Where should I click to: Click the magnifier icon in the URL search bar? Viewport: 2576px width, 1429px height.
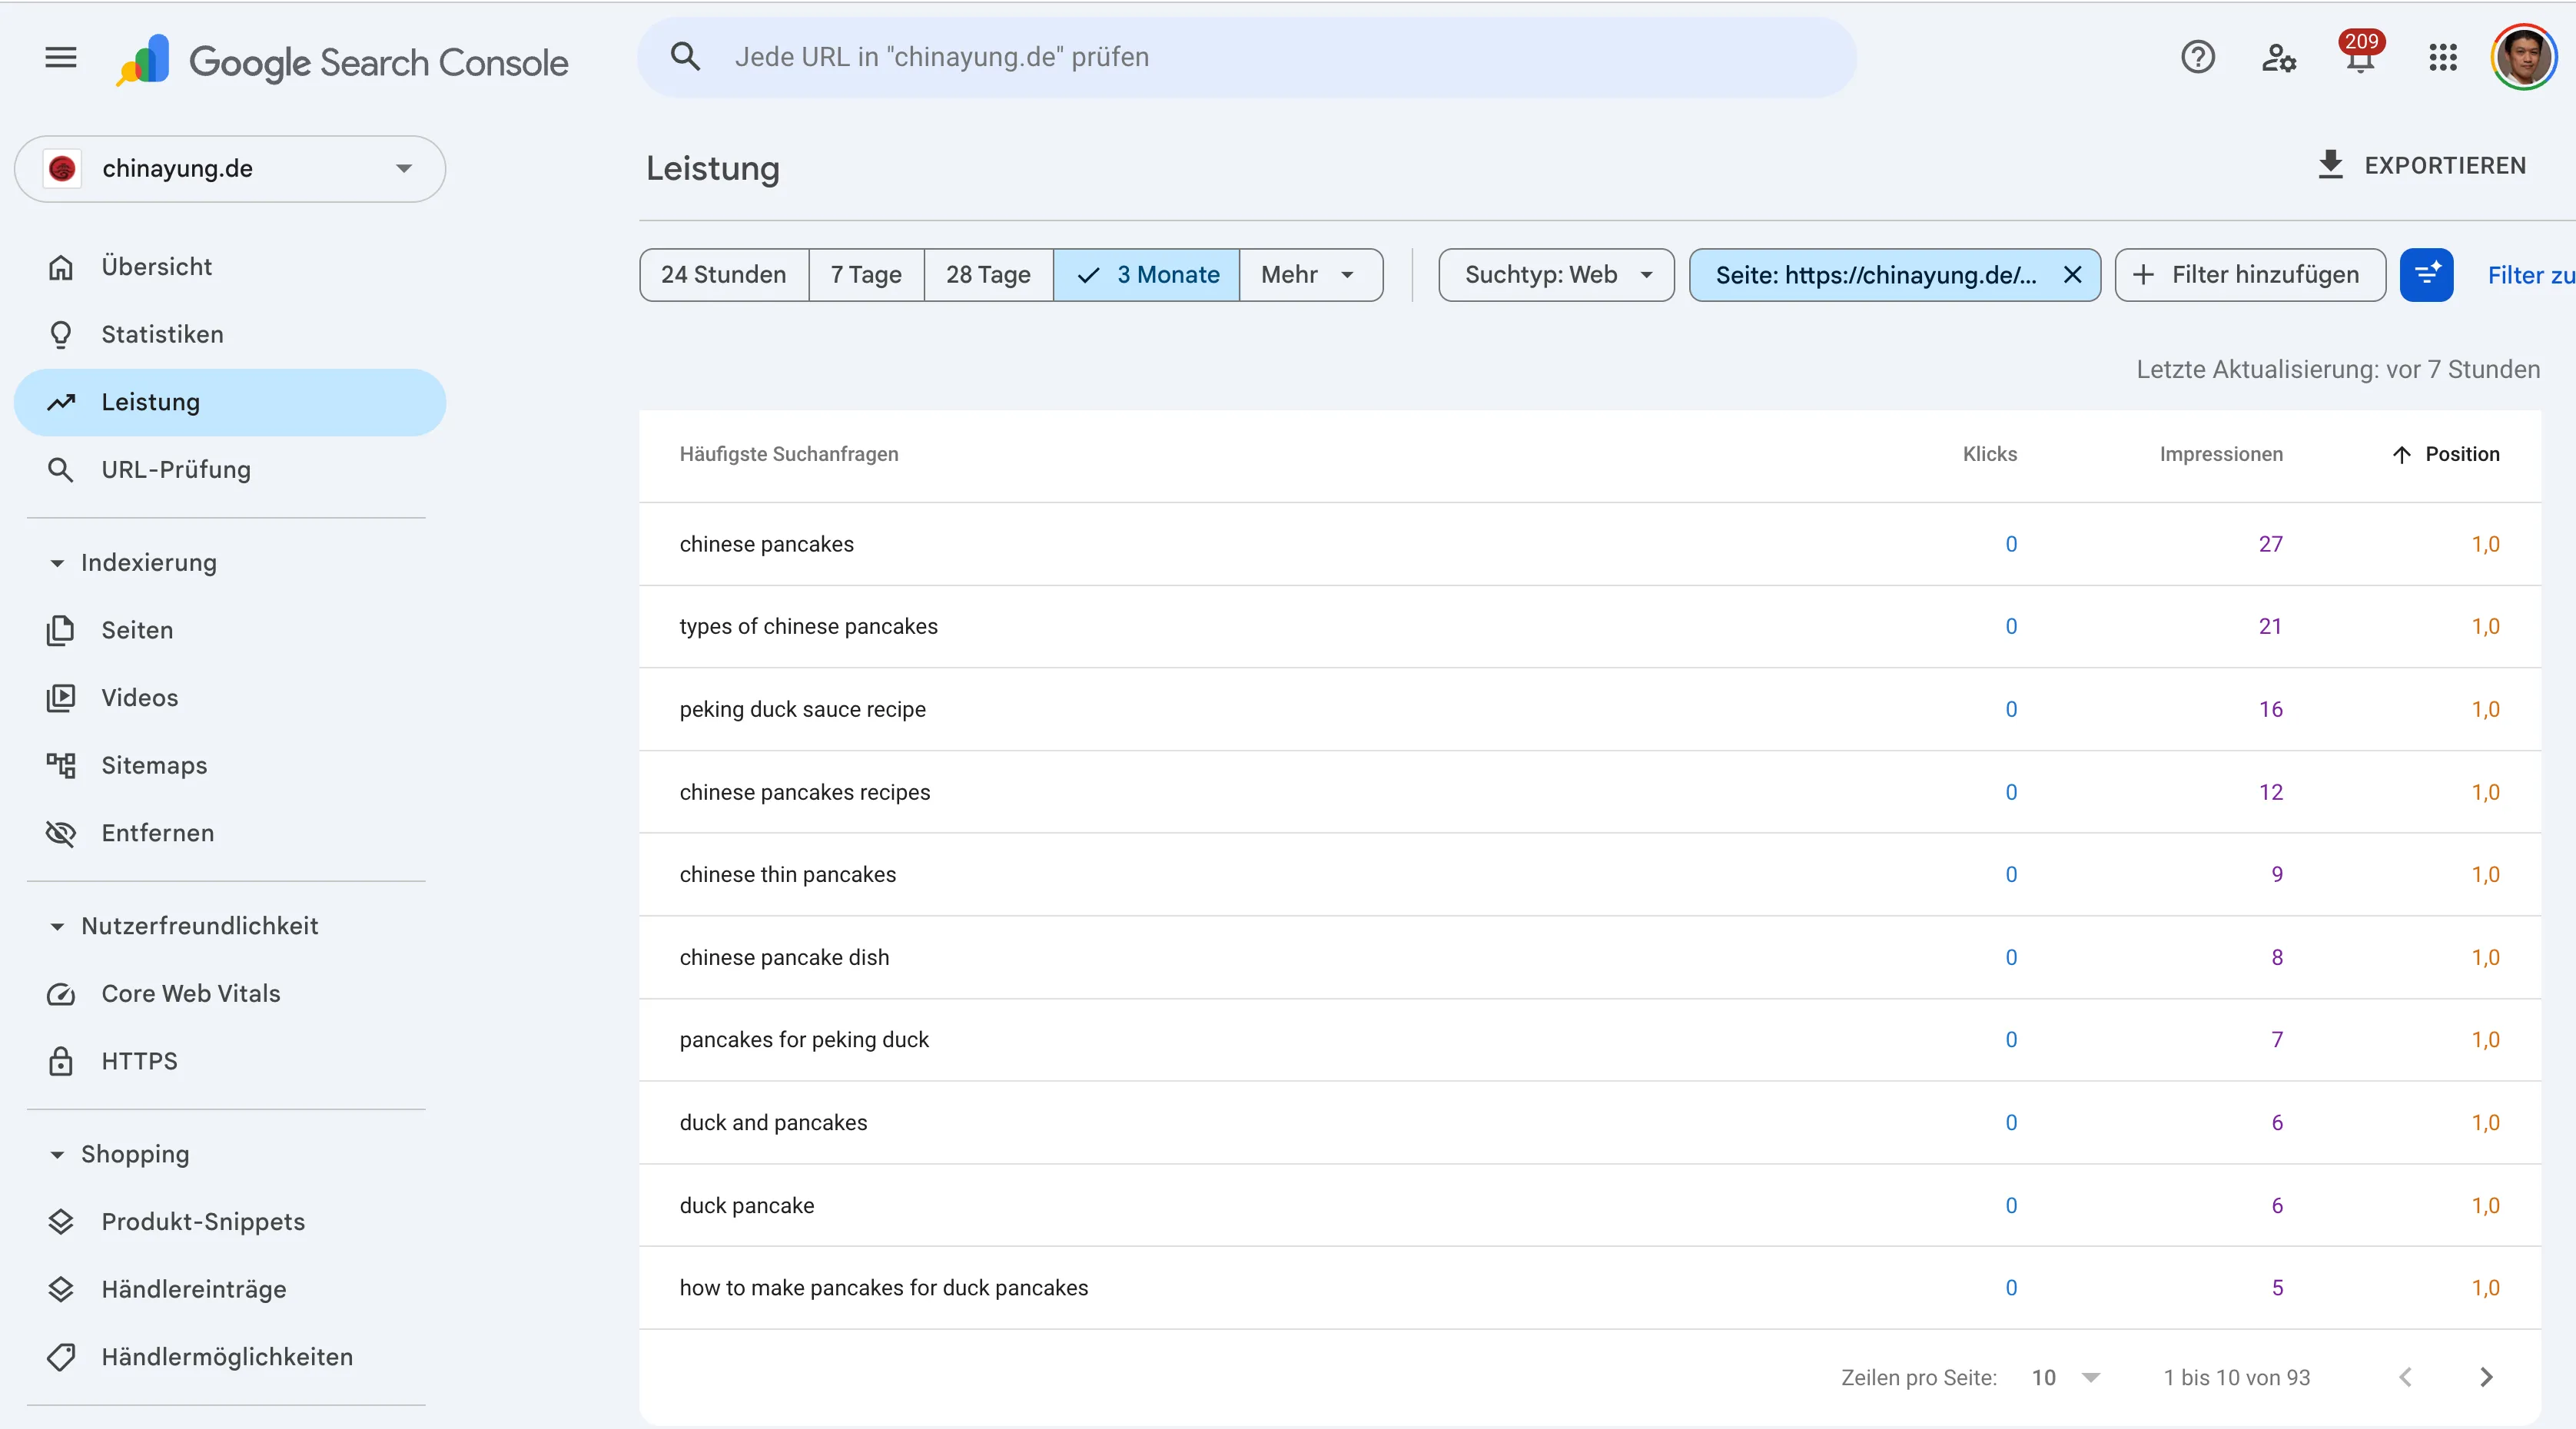point(685,57)
